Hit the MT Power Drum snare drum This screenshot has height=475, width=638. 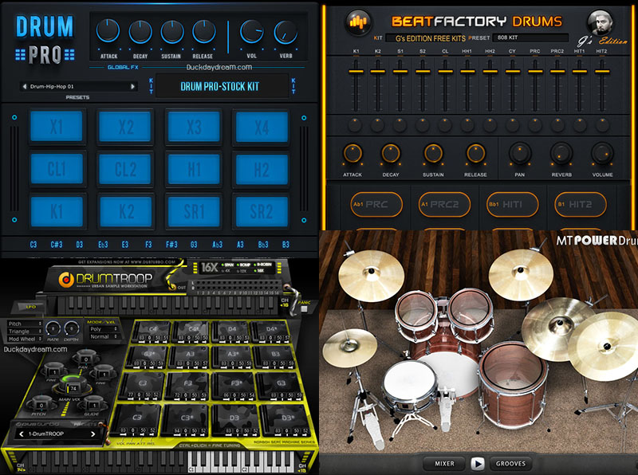410,383
